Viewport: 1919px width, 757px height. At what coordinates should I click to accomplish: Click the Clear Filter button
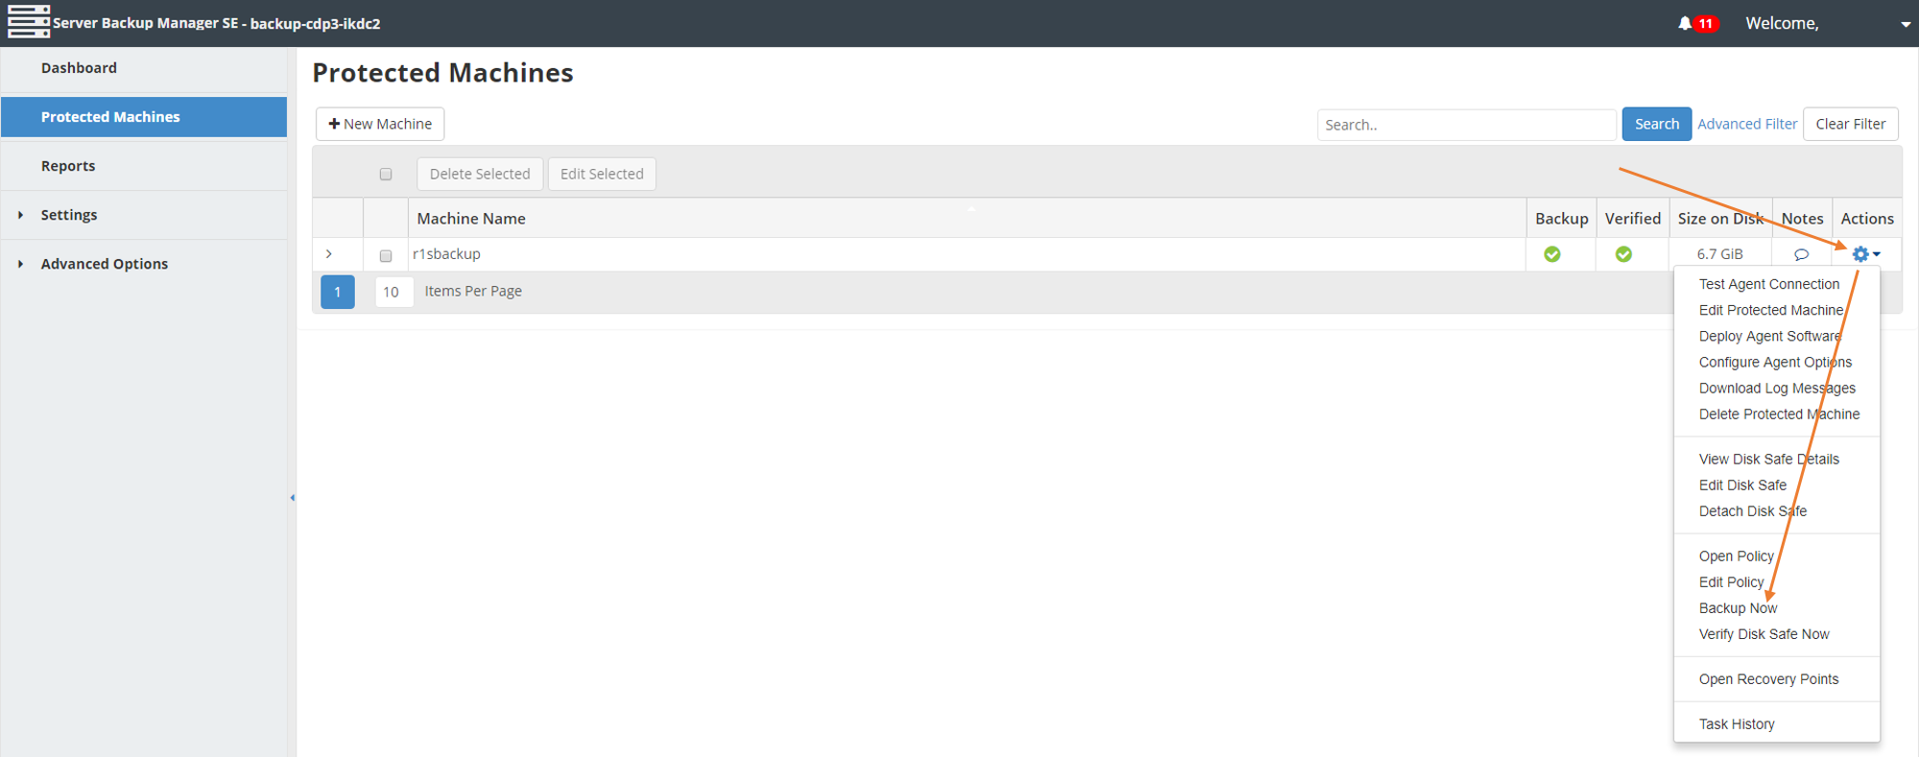[x=1850, y=124]
